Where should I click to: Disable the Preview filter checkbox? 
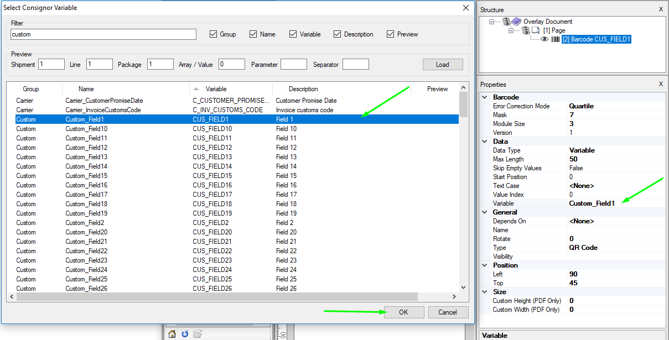point(391,34)
